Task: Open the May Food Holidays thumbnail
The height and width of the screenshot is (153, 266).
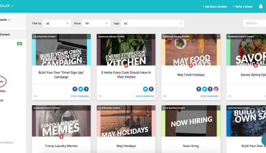Action: click(x=191, y=50)
